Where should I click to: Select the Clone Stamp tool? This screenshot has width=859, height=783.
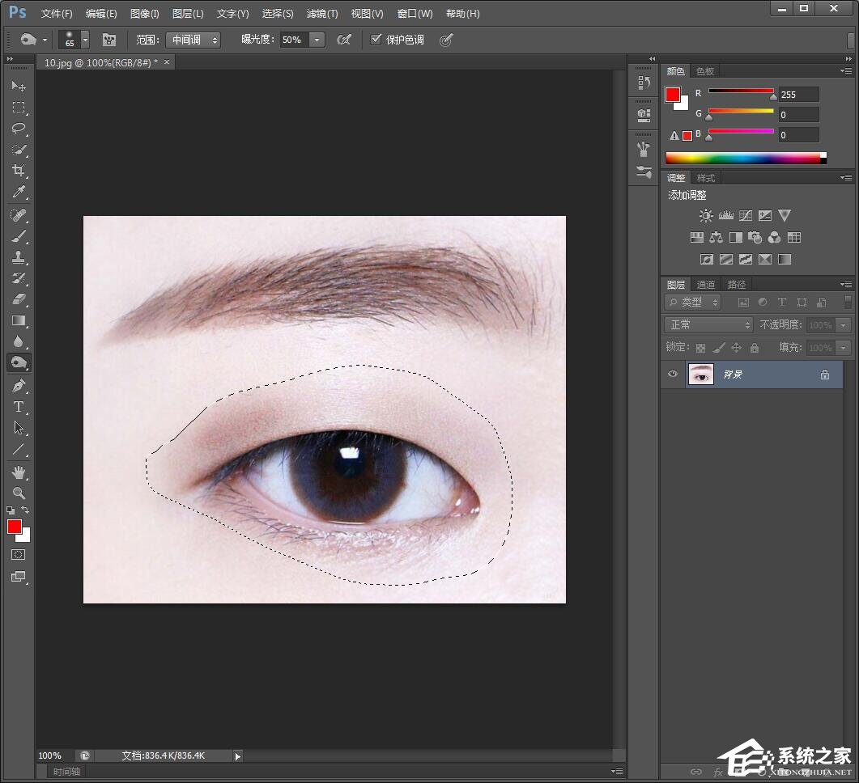tap(19, 257)
